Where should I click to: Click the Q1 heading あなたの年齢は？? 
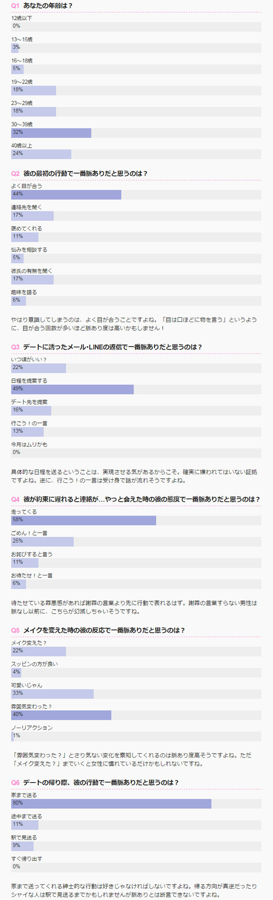tap(48, 6)
